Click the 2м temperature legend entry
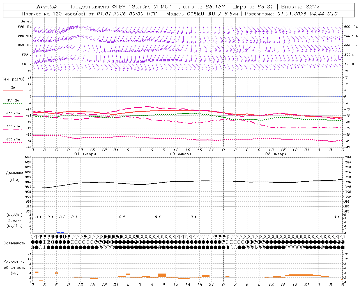The image size is (359, 287). pyautogui.click(x=13, y=87)
